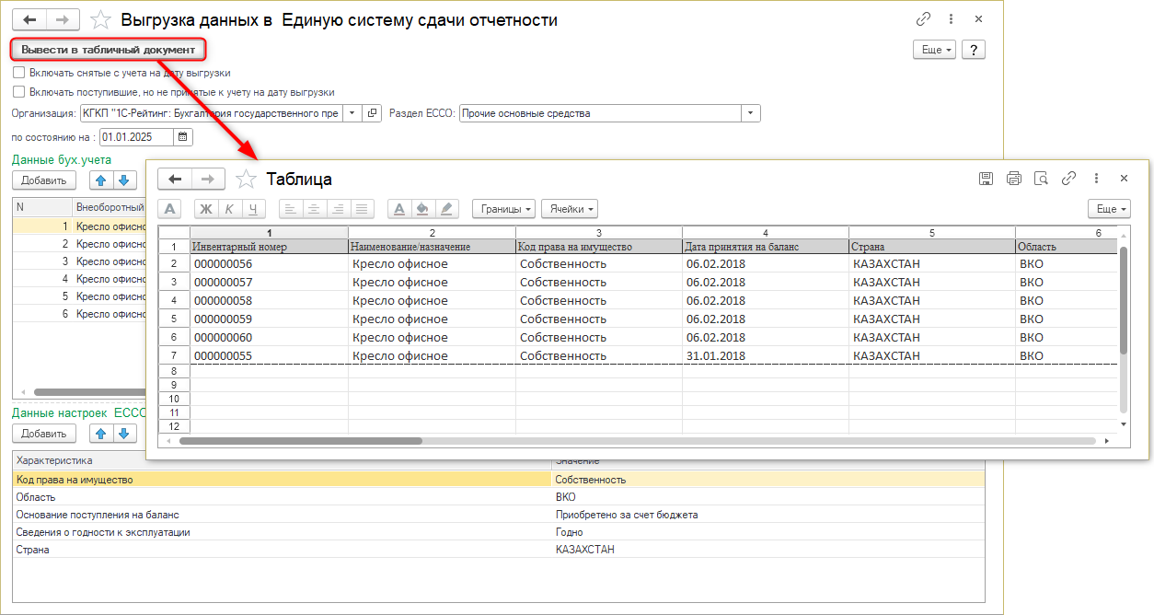
Task: Select the Сведения о годности к эксплуатации row
Action: tap(498, 532)
